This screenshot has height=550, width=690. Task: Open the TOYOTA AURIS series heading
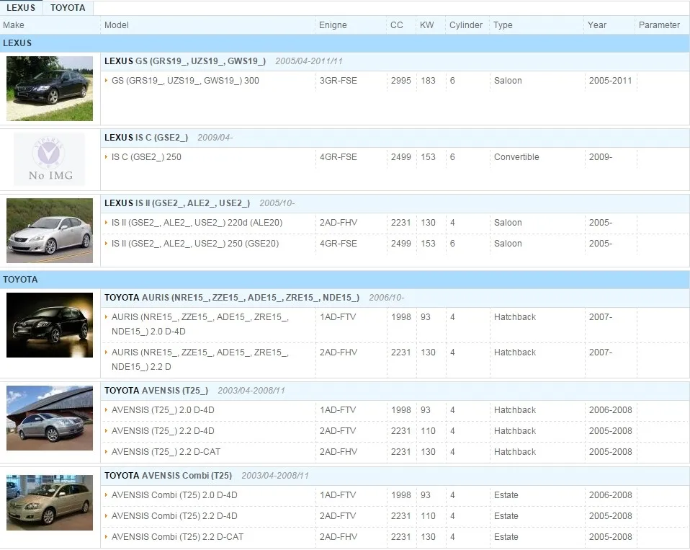pyautogui.click(x=232, y=298)
